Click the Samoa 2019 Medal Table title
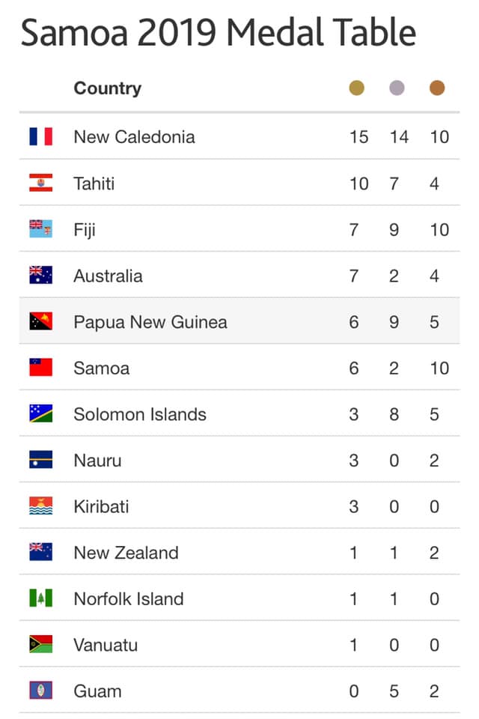 pos(219,32)
